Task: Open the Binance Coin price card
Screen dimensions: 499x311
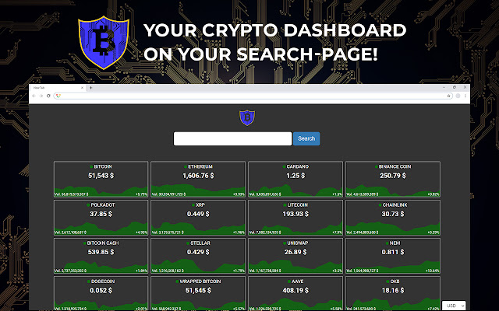Action: tap(393, 180)
